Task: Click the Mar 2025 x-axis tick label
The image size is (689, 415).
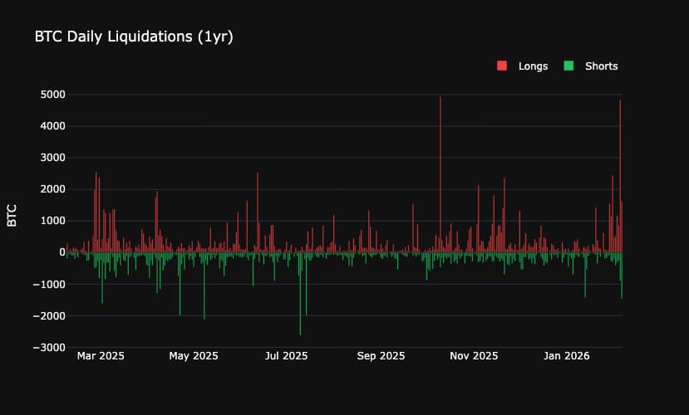Action: coord(100,356)
